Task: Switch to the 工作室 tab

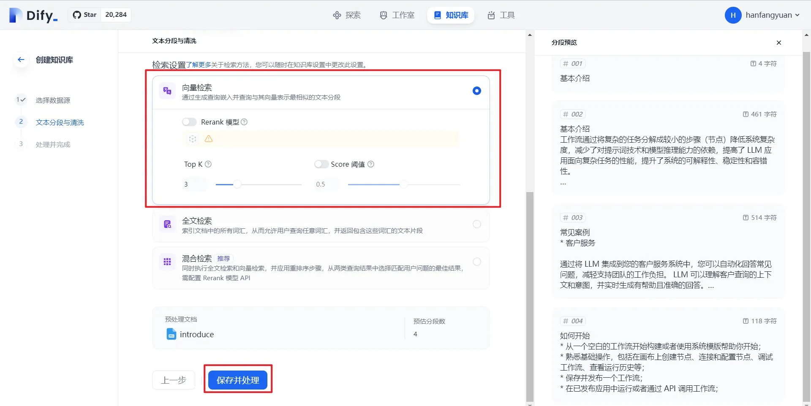Action: tap(397, 15)
